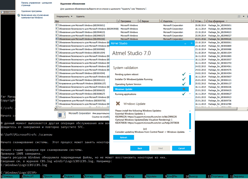Select security update KB2993958 row

click(x=151, y=29)
